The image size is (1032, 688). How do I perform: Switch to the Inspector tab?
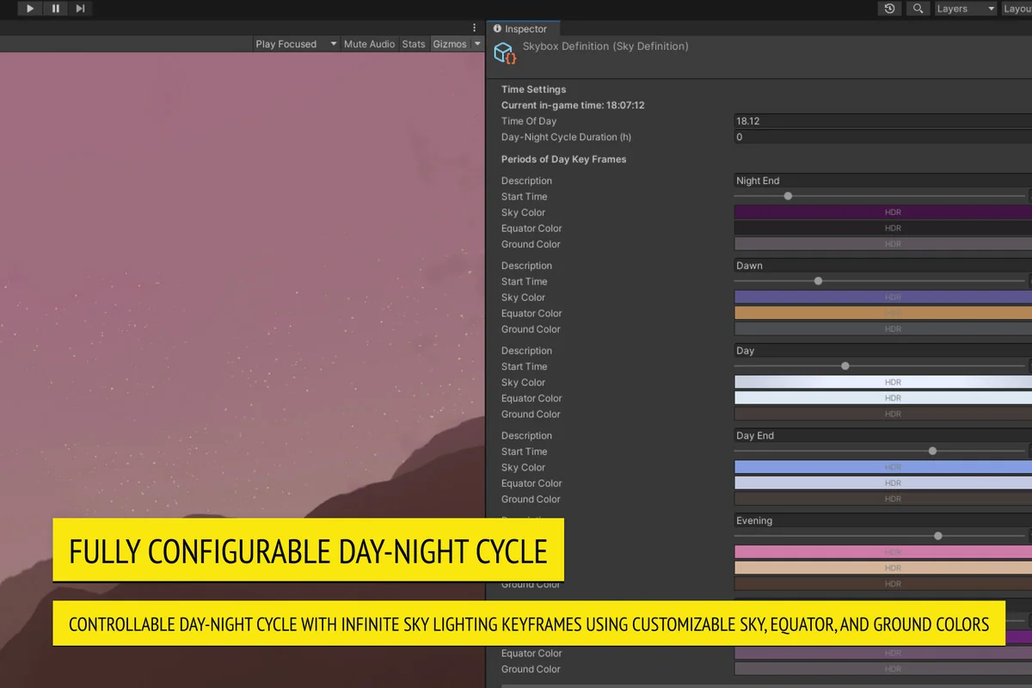[525, 29]
